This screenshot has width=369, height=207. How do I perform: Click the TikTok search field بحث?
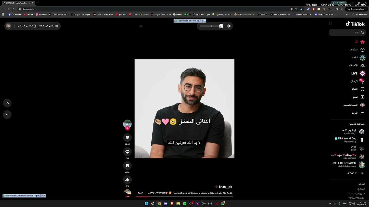click(x=347, y=32)
